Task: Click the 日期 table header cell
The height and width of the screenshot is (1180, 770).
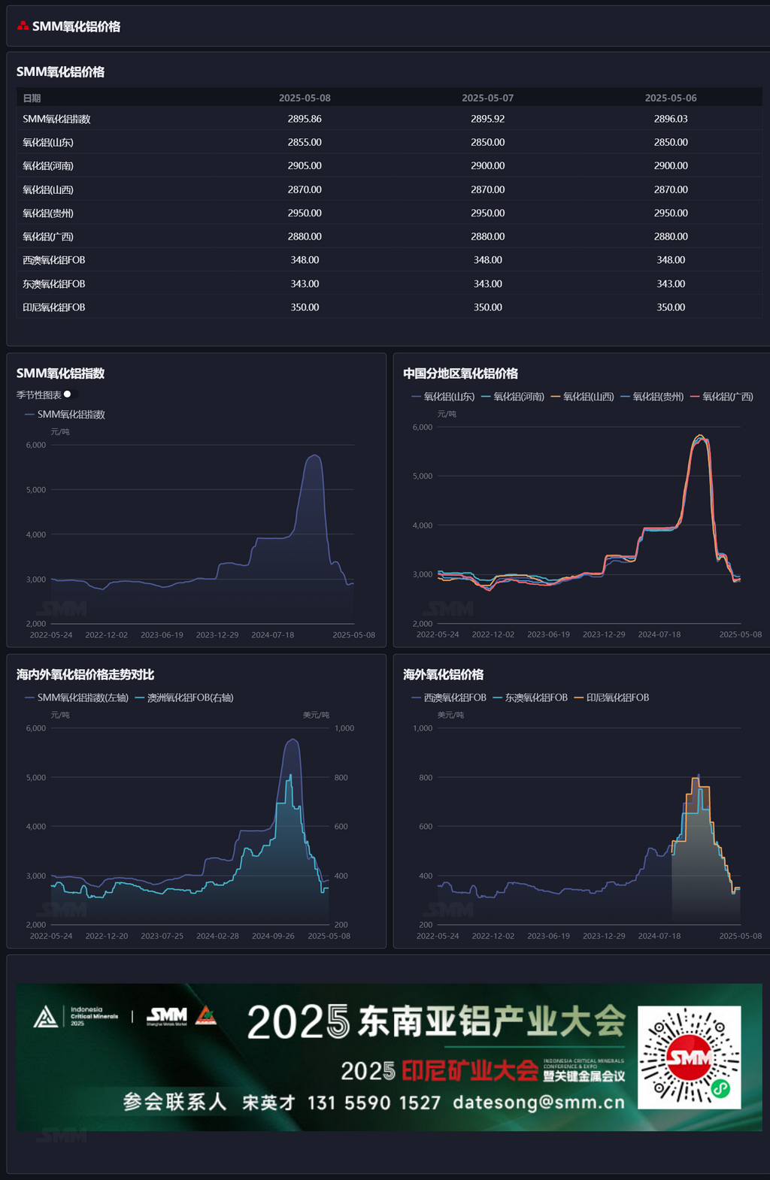Action: coord(32,98)
